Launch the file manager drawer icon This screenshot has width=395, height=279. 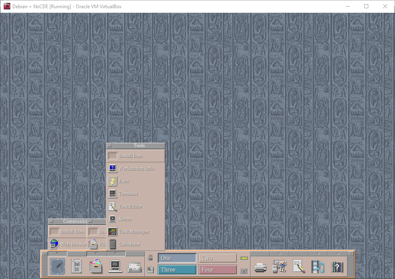tap(95, 267)
